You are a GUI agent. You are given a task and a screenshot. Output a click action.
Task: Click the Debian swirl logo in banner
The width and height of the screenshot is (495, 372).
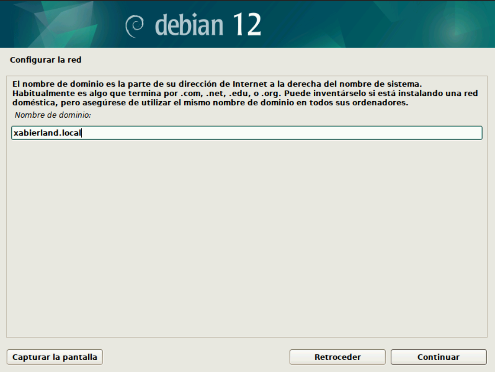pos(134,26)
